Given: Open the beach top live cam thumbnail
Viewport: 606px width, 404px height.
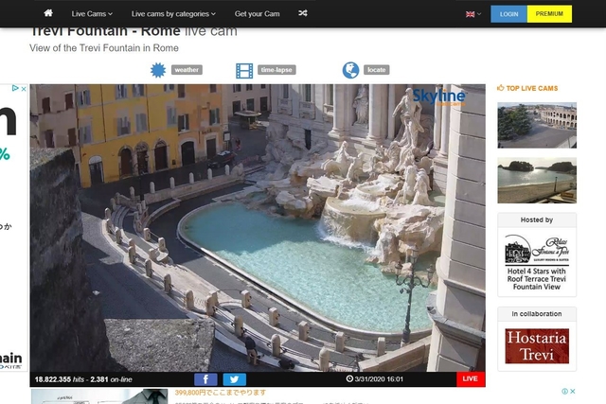Looking at the screenshot, I should click(537, 180).
